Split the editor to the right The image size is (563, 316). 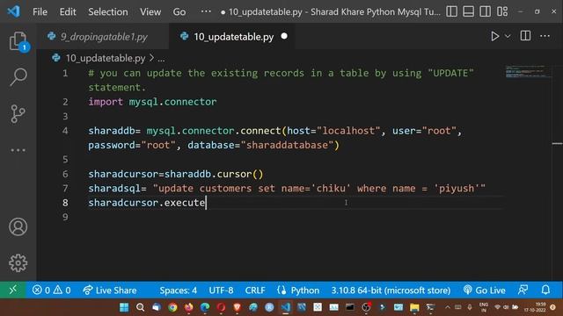tap(525, 36)
